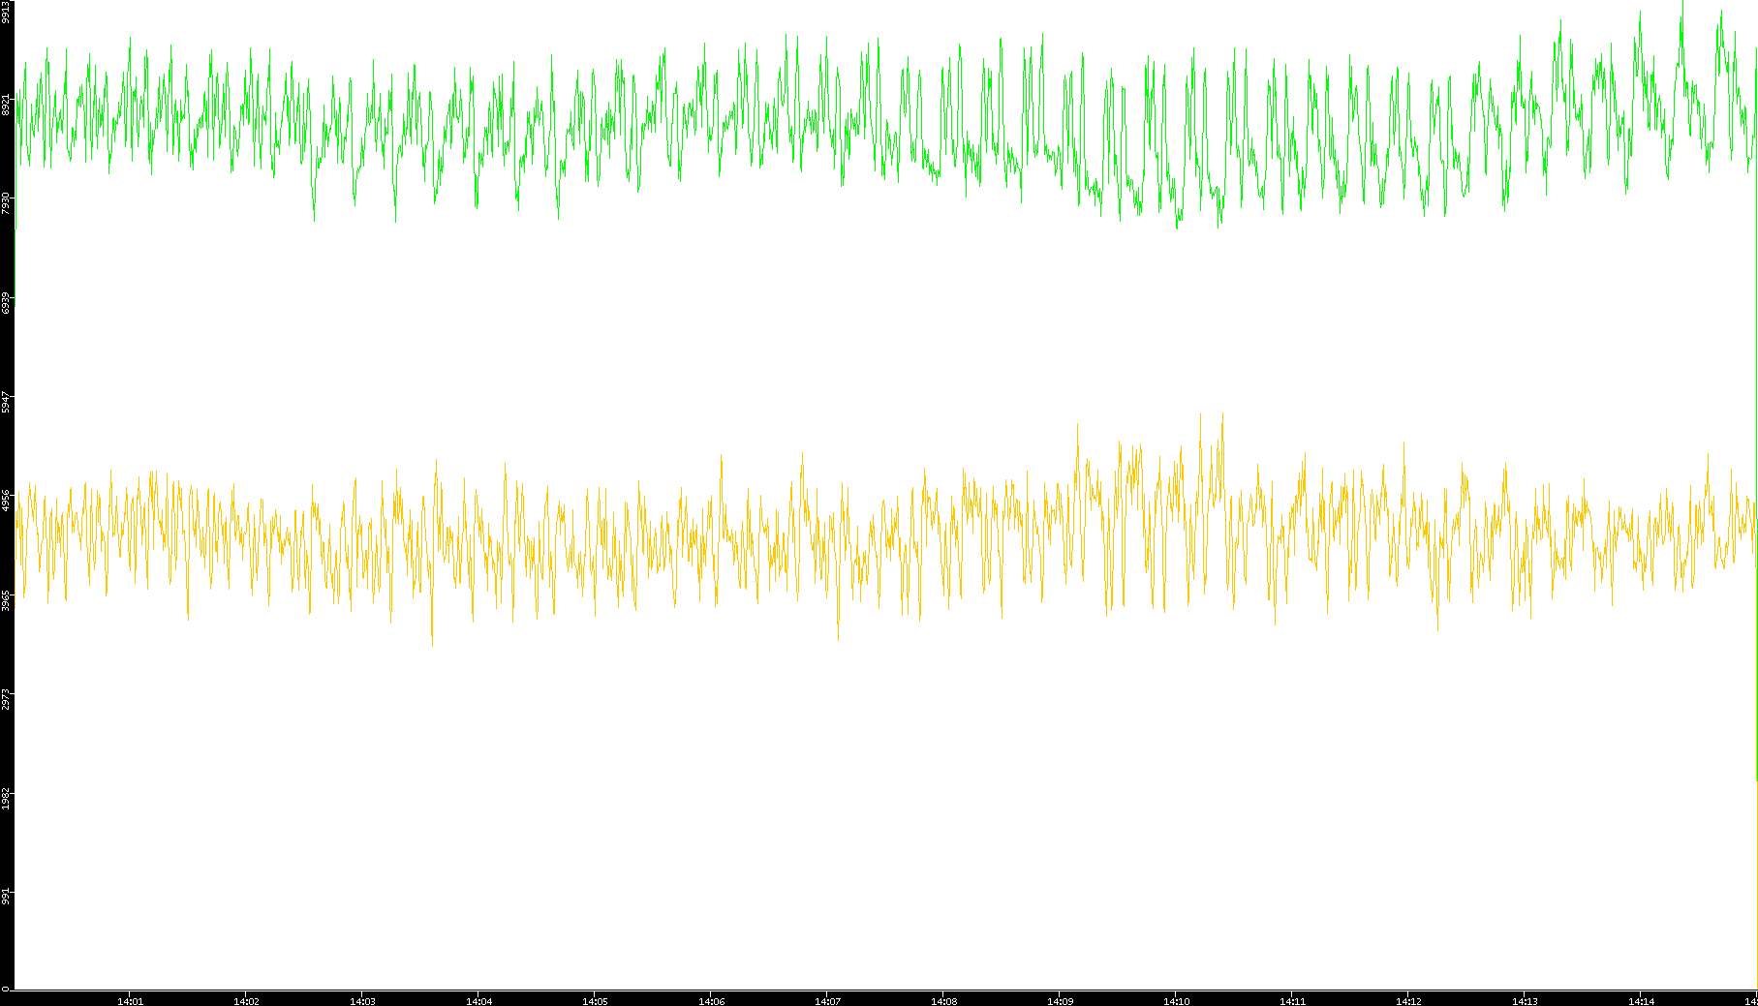Image resolution: width=1758 pixels, height=1006 pixels.
Task: Click the 2973 value axis label
Action: 6,699
